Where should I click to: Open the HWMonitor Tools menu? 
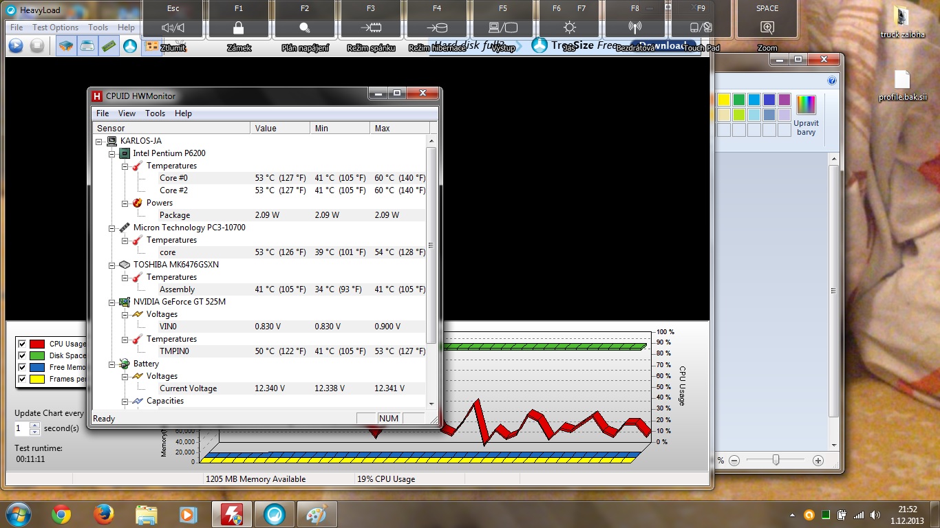click(x=155, y=113)
